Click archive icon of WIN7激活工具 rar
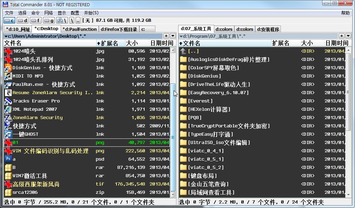 click(x=8, y=176)
